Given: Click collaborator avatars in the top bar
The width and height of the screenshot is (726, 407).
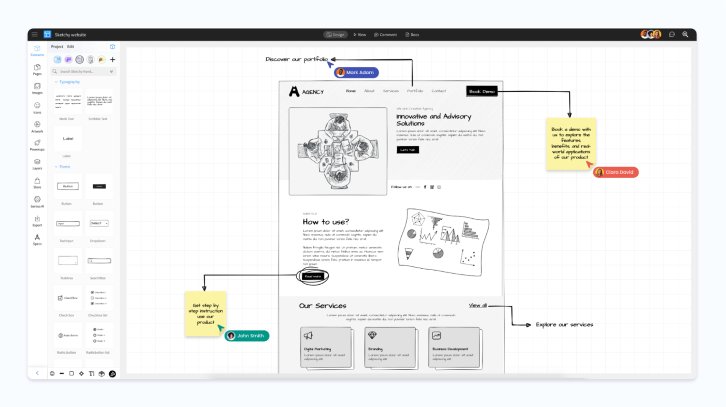Looking at the screenshot, I should (x=651, y=35).
